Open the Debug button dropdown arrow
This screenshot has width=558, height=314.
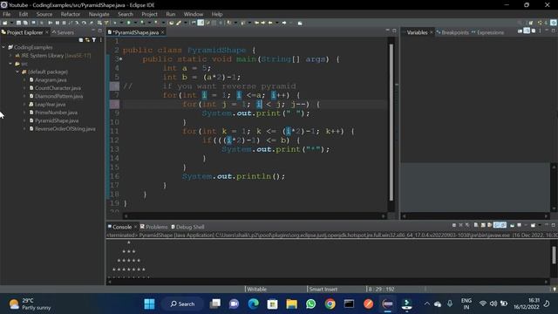[121, 23]
